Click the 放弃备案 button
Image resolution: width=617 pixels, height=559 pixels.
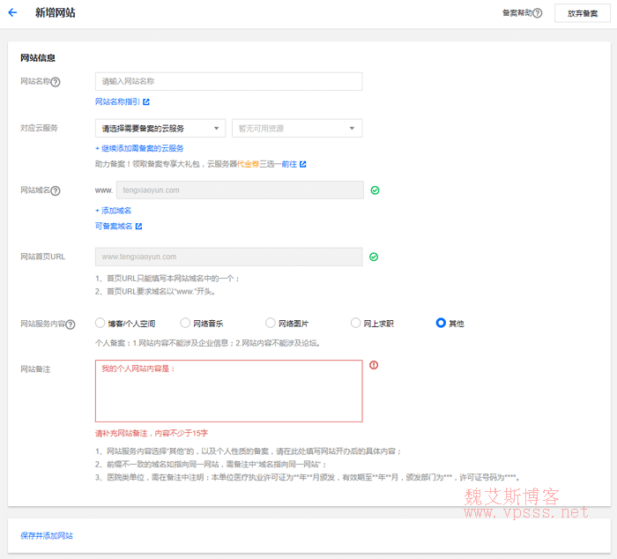(583, 13)
